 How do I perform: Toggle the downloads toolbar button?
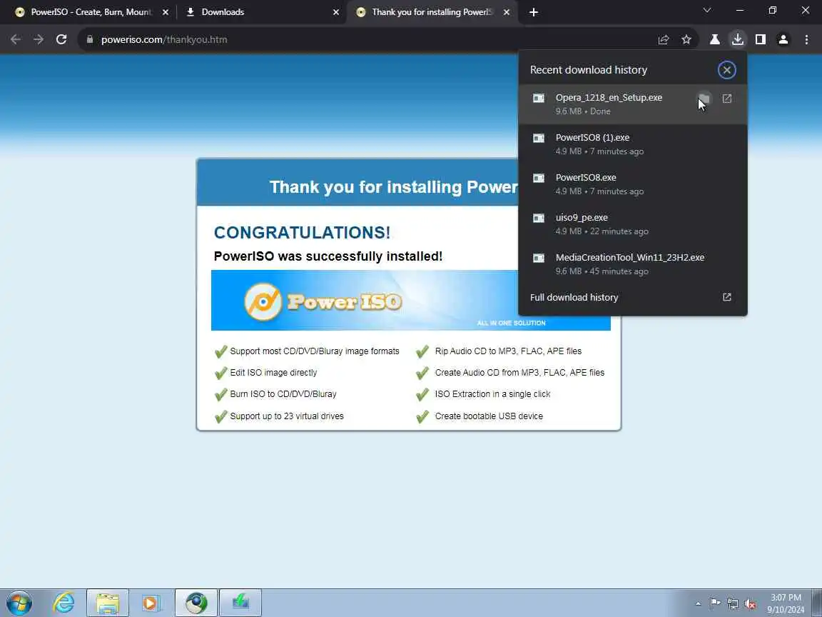click(738, 39)
